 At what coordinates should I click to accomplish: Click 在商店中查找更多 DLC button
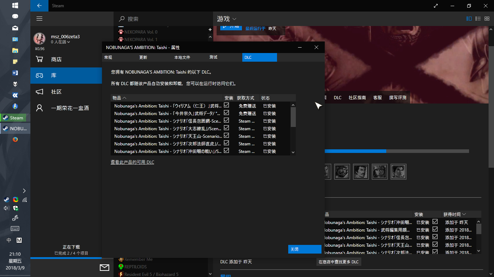338,262
